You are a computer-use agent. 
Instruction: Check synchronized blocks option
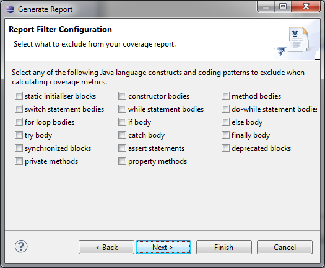tap(19, 148)
